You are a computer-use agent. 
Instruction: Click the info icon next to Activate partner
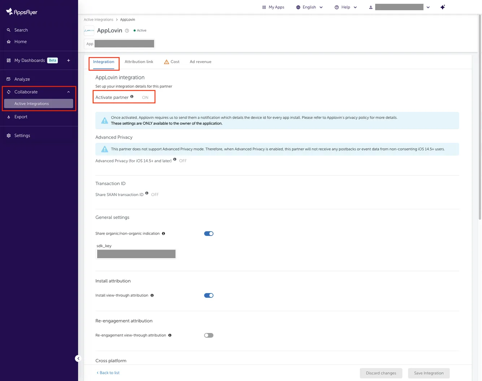pyautogui.click(x=132, y=96)
